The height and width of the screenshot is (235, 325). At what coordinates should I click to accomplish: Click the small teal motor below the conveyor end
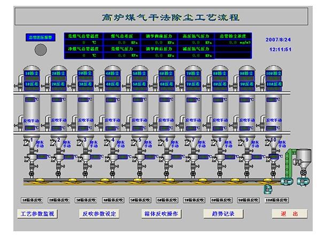[268, 189]
